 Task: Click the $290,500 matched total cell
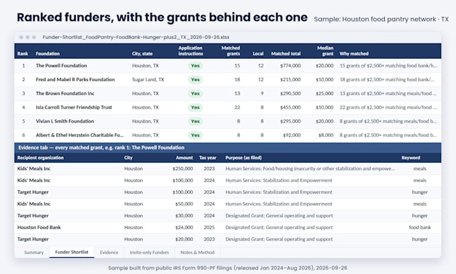[x=290, y=94]
